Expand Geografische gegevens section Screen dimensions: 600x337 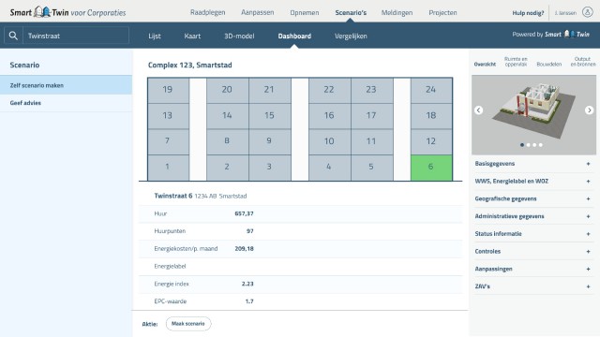533,198
